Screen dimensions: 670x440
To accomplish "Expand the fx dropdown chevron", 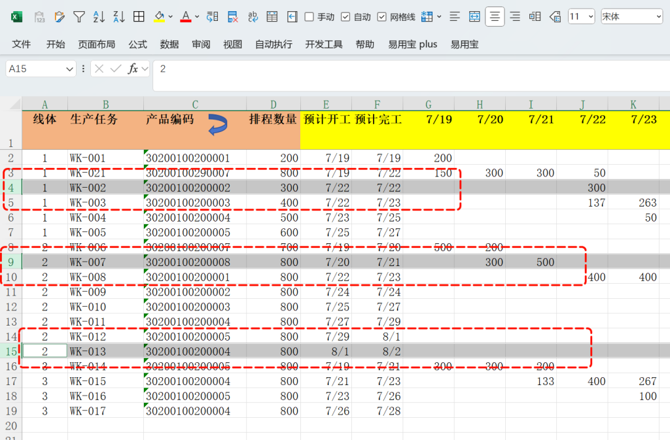I will pos(145,69).
